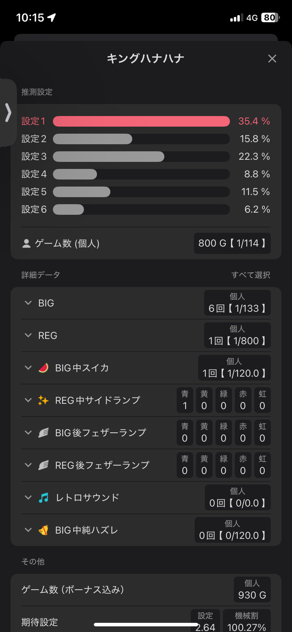Tap the 設定1 probability bar
This screenshot has width=292, height=632.
click(141, 121)
